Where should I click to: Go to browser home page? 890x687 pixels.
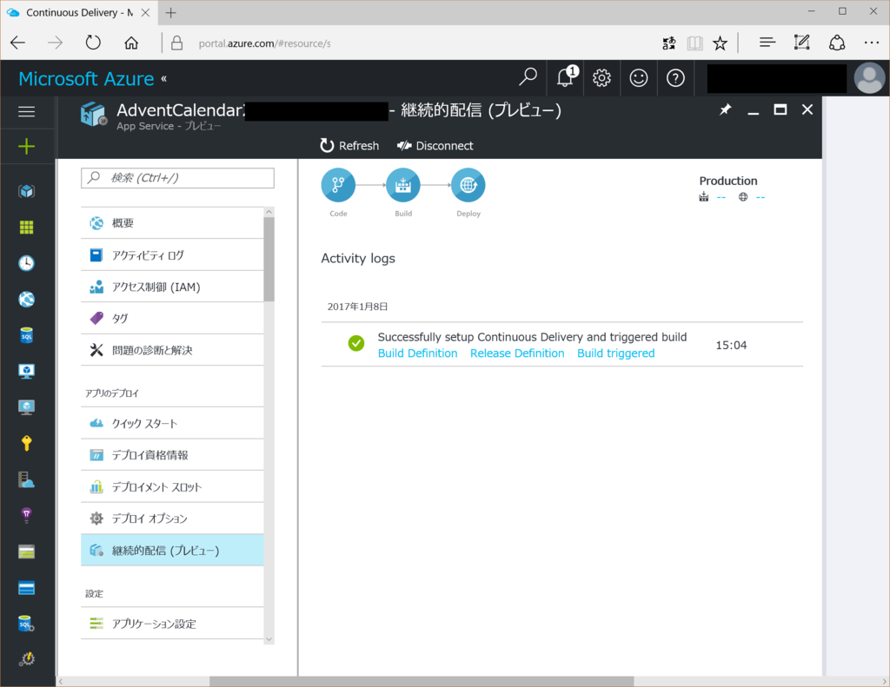coord(131,43)
